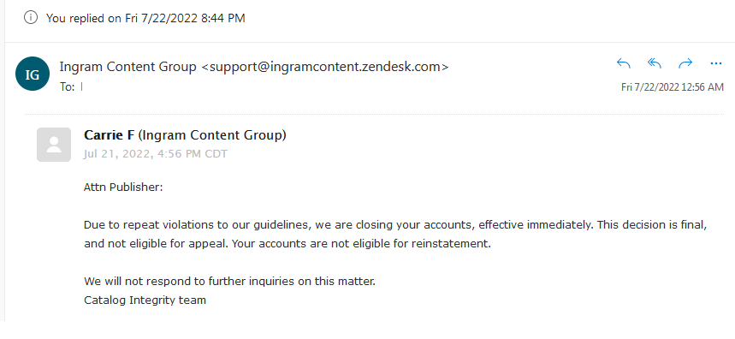Image resolution: width=735 pixels, height=339 pixels.
Task: Forward this message using the arrow icon
Action: [685, 63]
